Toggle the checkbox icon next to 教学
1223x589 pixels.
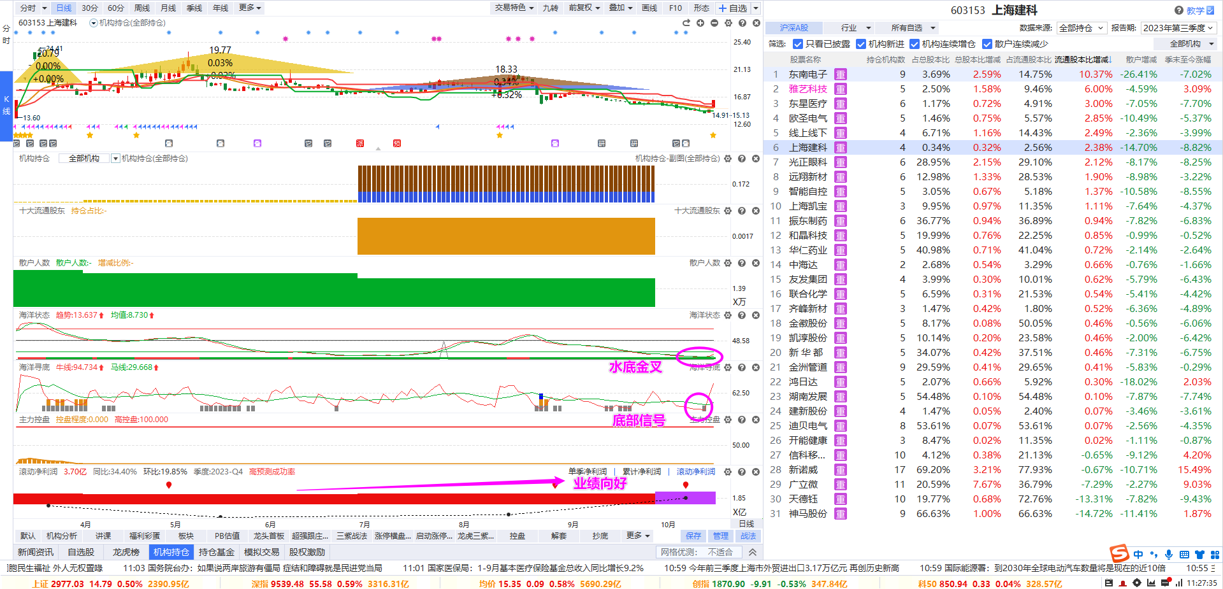pos(1210,10)
